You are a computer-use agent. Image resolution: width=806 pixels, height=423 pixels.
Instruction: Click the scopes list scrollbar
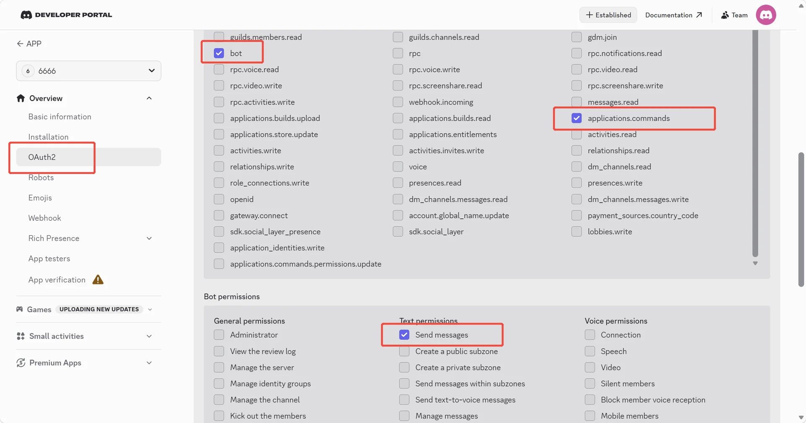coord(755,143)
